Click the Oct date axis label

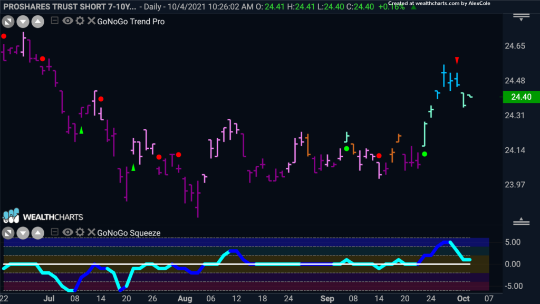tap(463, 299)
